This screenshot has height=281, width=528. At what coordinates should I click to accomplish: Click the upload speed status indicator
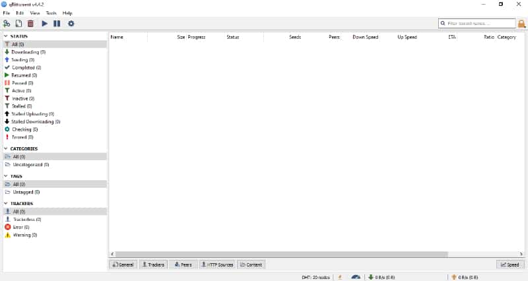(x=465, y=277)
